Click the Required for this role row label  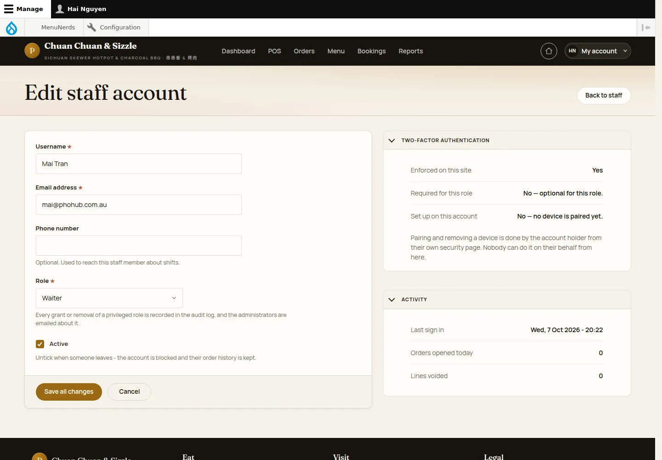tap(441, 193)
